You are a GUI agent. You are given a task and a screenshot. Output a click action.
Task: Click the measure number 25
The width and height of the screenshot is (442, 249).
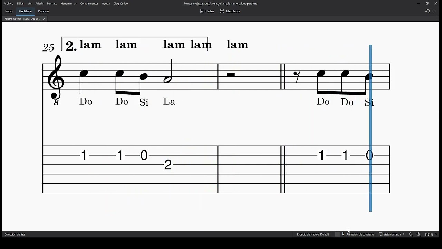tap(48, 47)
